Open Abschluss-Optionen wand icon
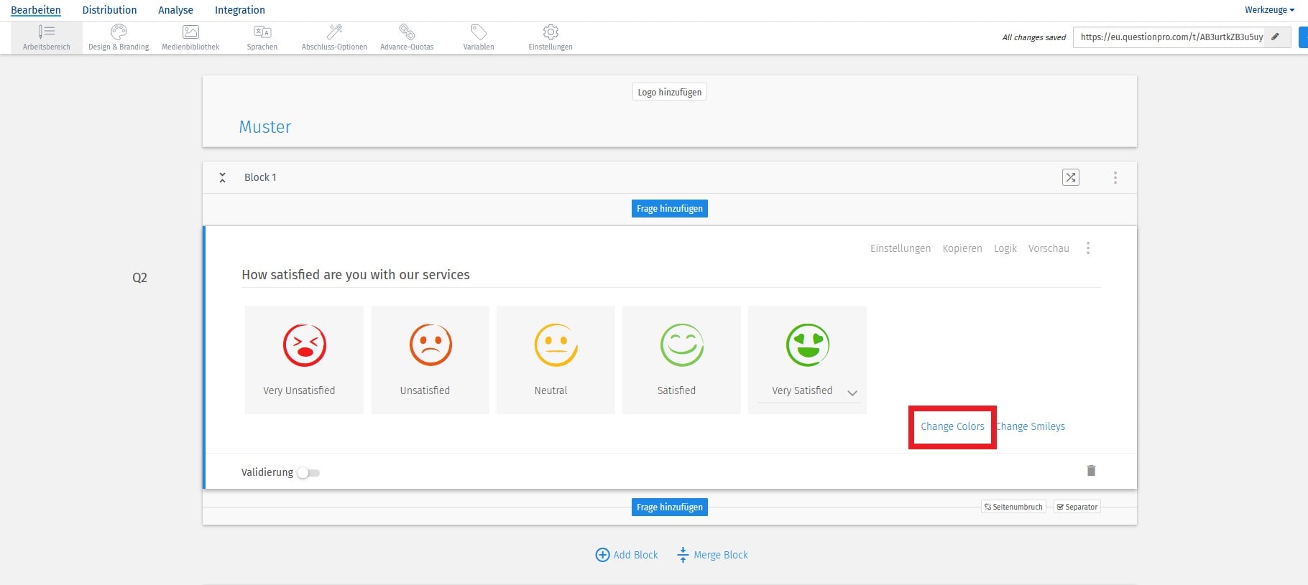This screenshot has height=585, width=1308. click(x=334, y=32)
